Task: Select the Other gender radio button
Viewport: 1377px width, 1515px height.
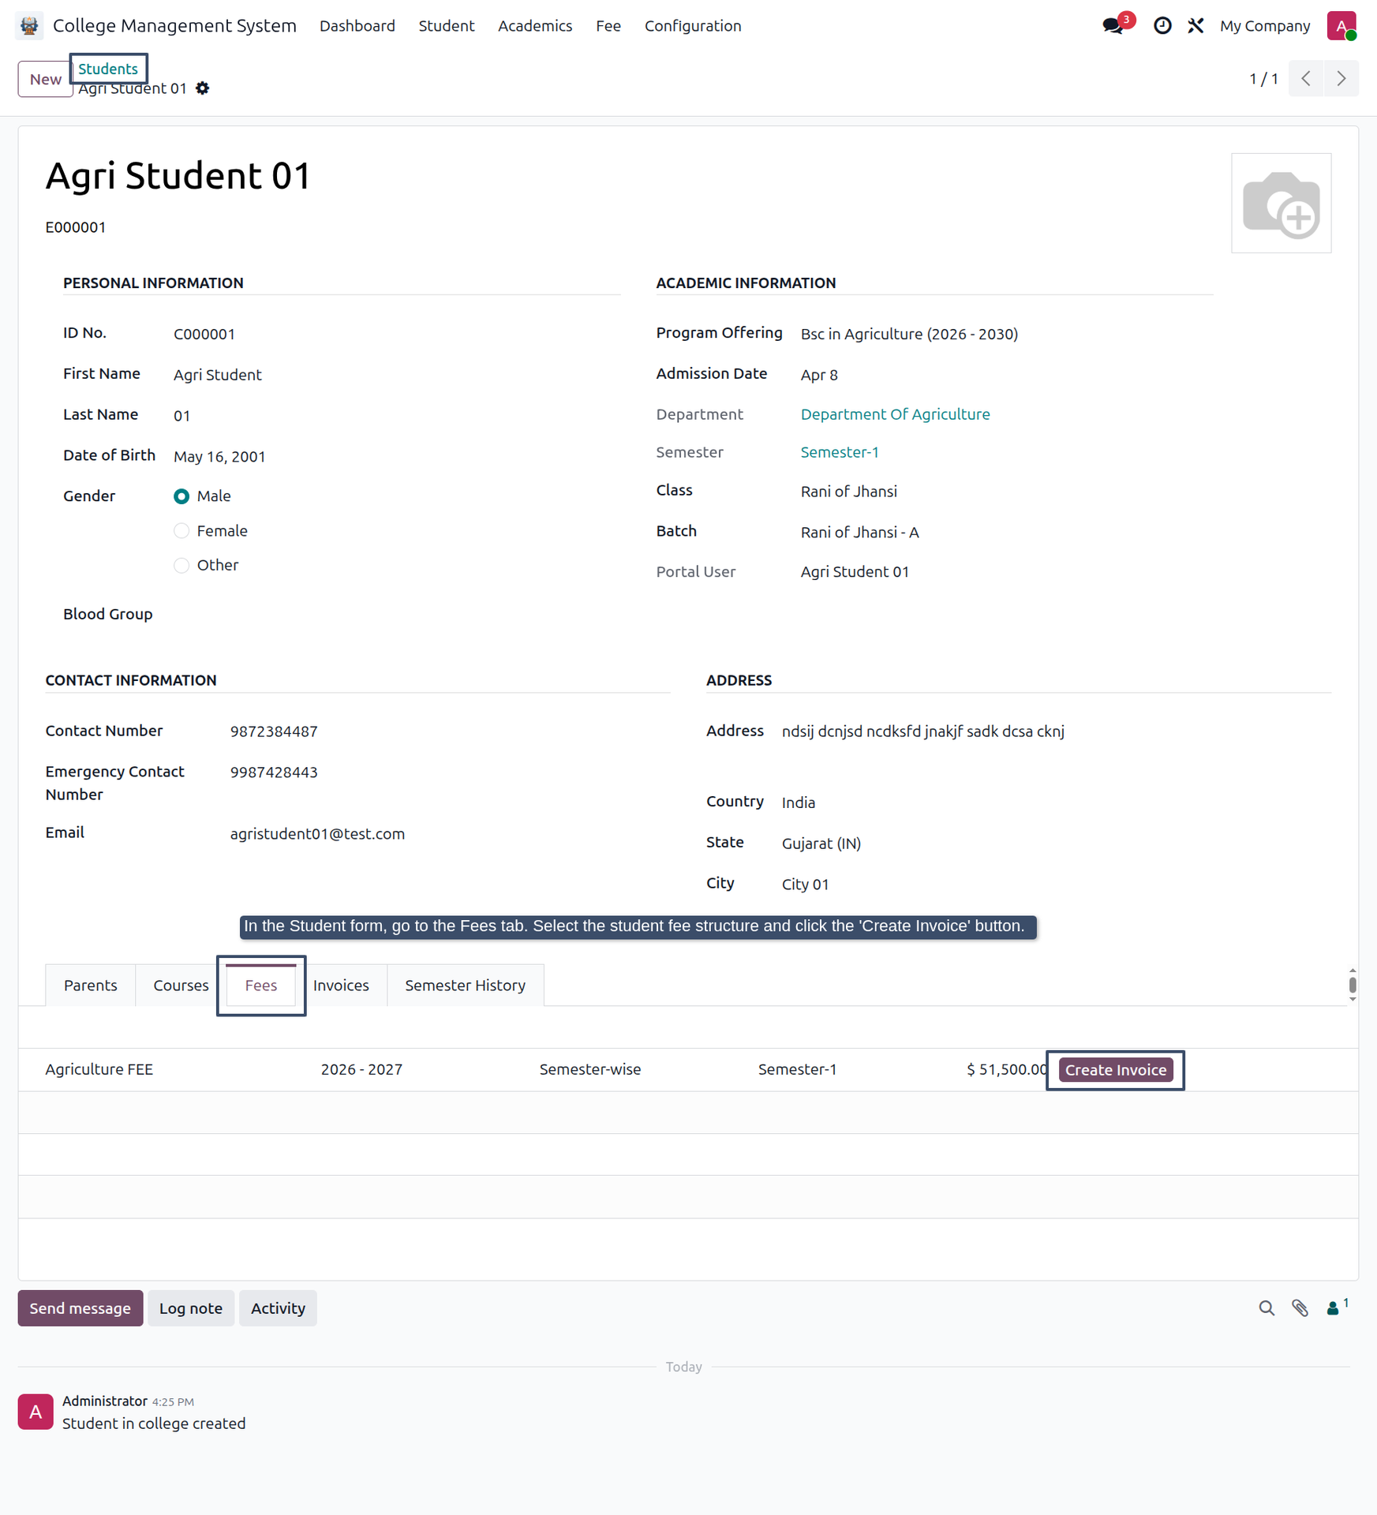Action: [181, 565]
